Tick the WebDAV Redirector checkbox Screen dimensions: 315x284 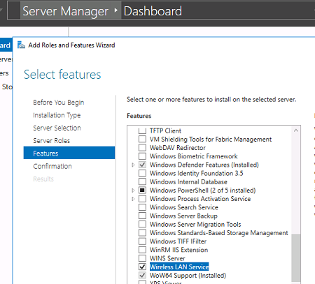142,148
